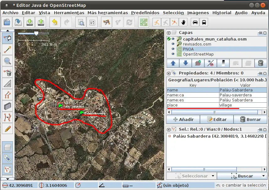
Task: Select the Zoom magnifier tool in left sidebar
Action: tap(7, 61)
